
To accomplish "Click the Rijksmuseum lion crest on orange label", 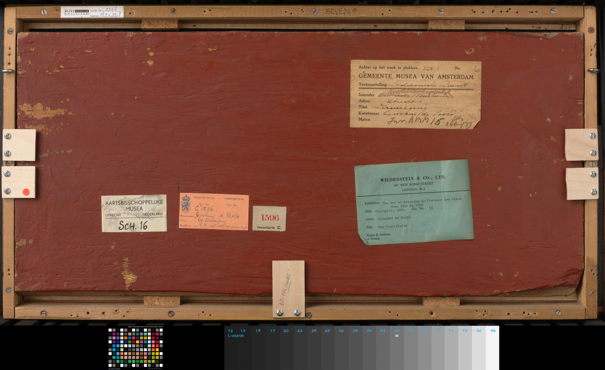I will [186, 203].
